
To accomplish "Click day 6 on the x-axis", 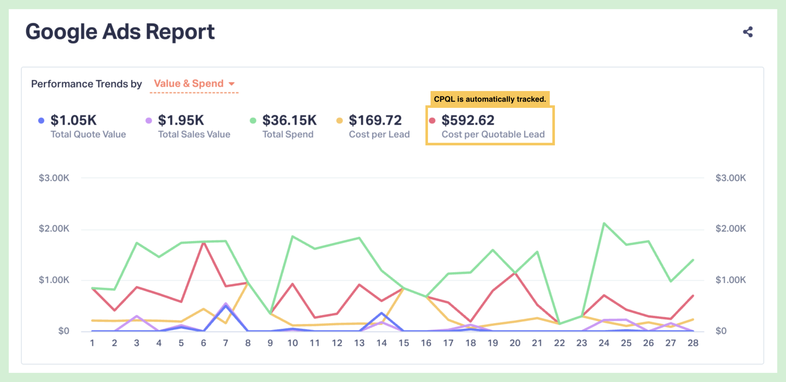I will (203, 343).
